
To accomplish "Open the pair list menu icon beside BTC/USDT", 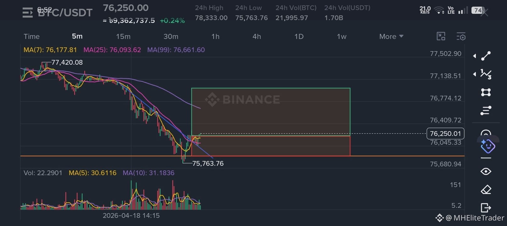I will tap(28, 13).
